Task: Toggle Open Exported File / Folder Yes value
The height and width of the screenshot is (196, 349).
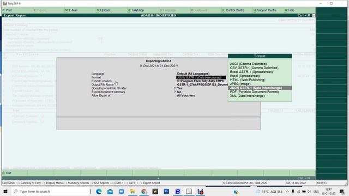Action: click(x=179, y=88)
